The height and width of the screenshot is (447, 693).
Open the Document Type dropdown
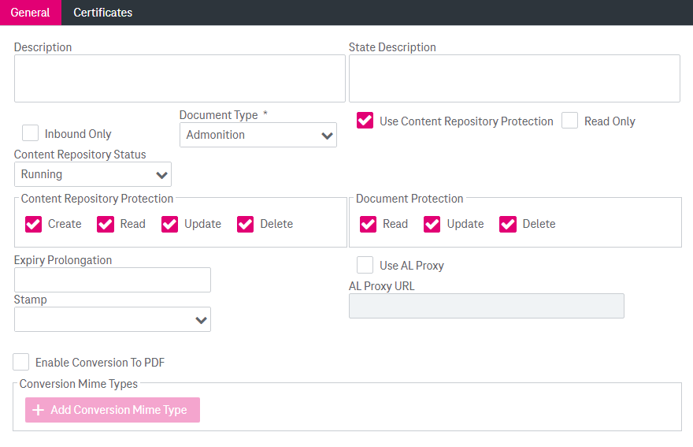[258, 135]
